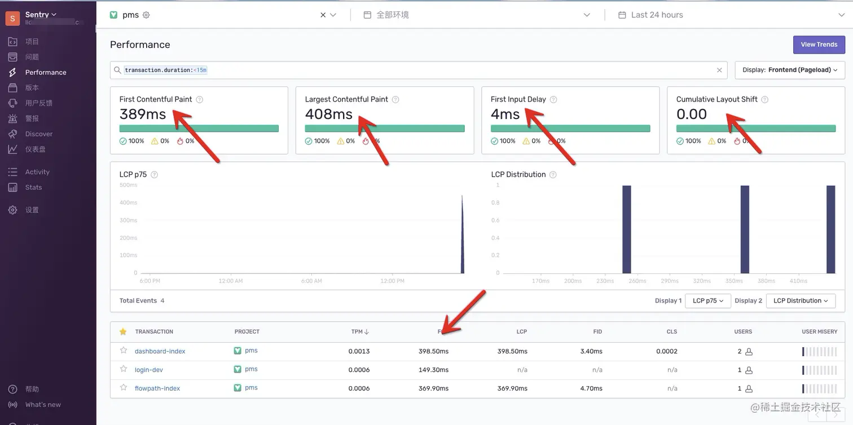Open User Feedback (用户反馈) in sidebar
The height and width of the screenshot is (425, 853).
coord(39,103)
